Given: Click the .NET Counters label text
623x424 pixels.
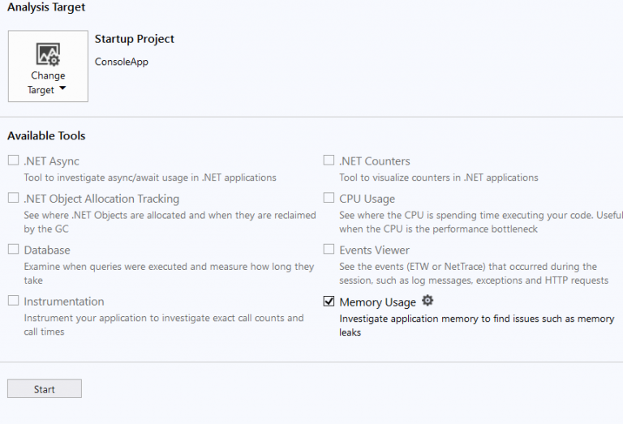Looking at the screenshot, I should pyautogui.click(x=375, y=161).
